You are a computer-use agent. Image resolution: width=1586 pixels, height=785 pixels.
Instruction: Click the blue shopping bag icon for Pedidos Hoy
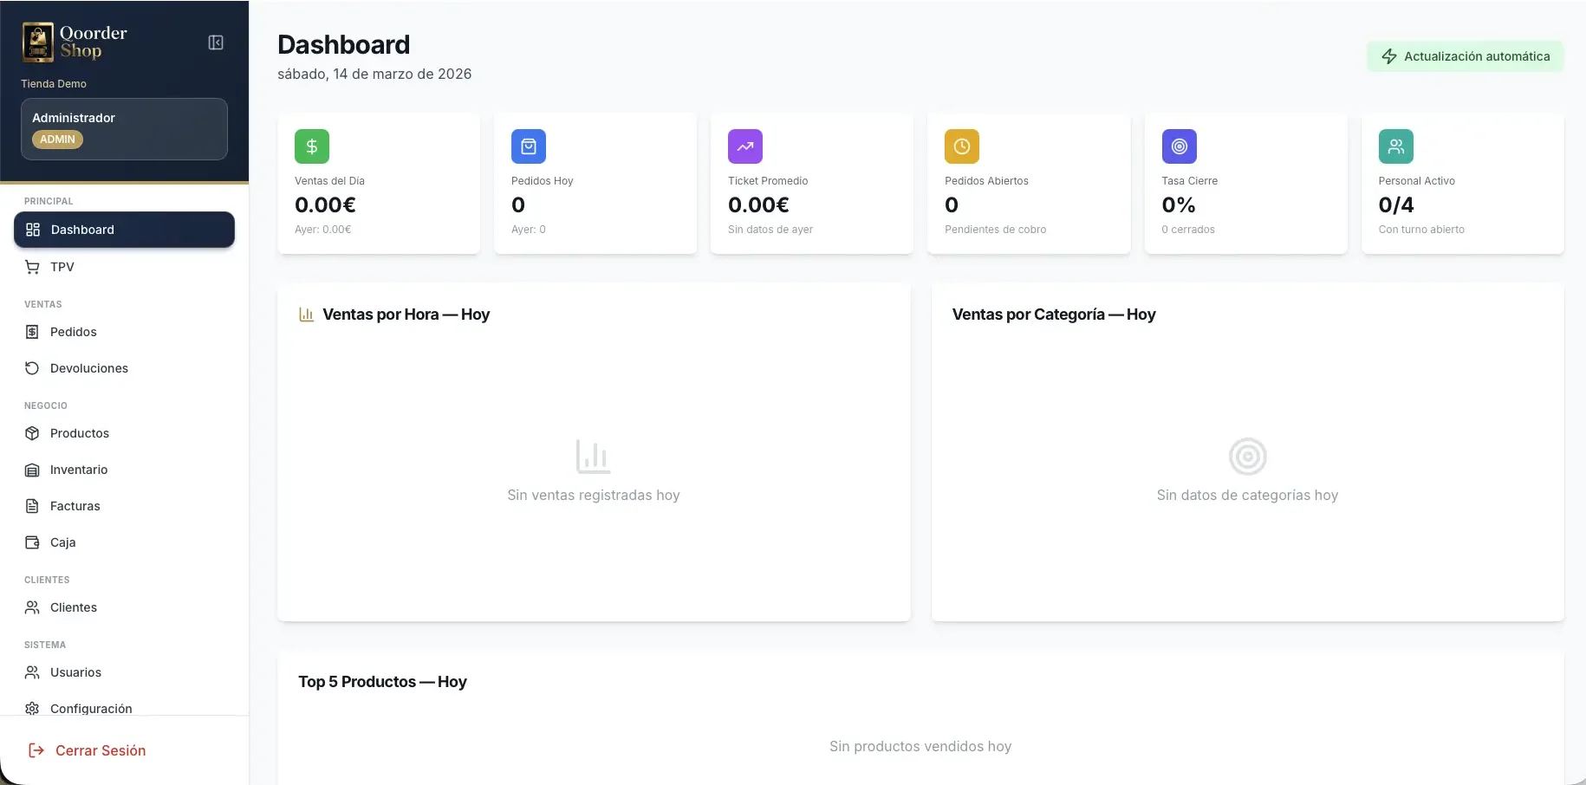click(x=529, y=146)
